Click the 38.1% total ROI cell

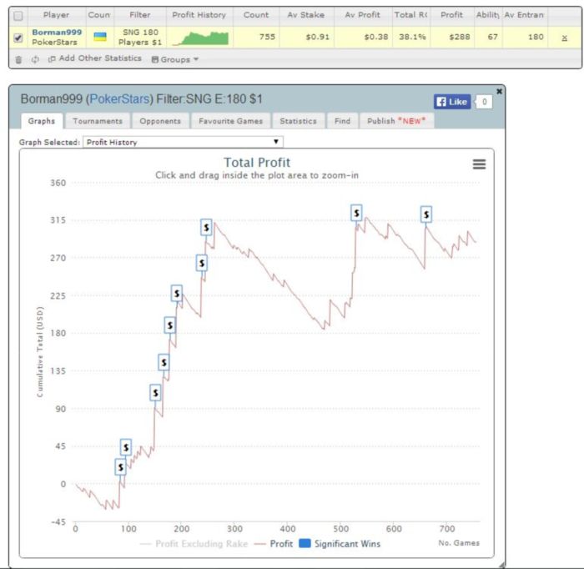coord(412,37)
